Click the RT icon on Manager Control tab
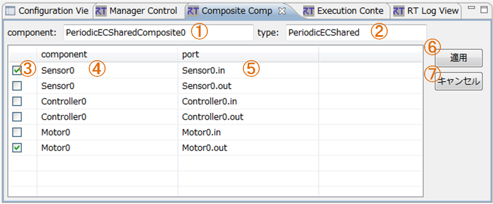The width and height of the screenshot is (493, 204). coord(100,11)
